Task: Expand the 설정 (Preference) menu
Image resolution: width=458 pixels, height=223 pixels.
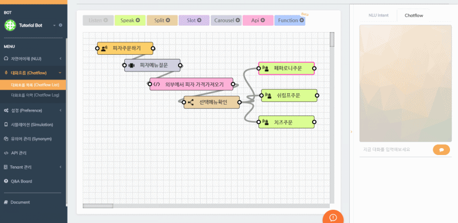Action: click(33, 110)
